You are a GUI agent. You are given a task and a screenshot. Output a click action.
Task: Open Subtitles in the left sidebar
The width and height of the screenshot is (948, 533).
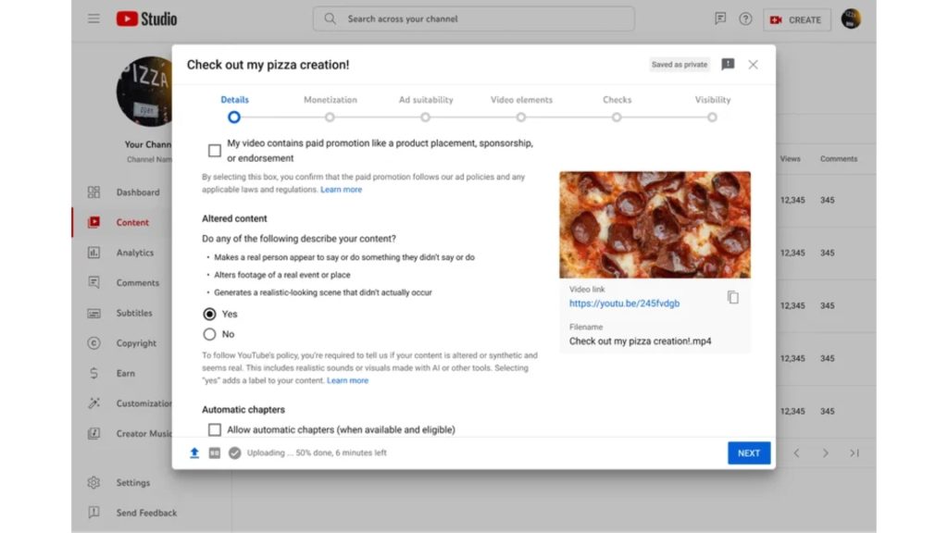coord(134,313)
